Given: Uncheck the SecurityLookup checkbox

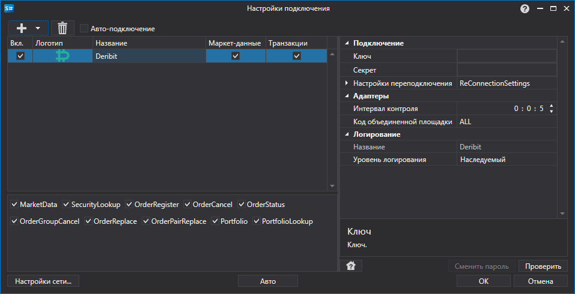Looking at the screenshot, I should pos(66,204).
